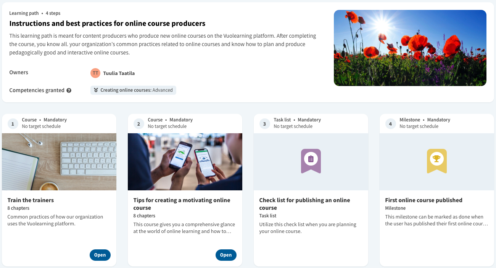Screen dimensions: 496x268
Task: Click the competencies granted help question icon
Action: [69, 91]
